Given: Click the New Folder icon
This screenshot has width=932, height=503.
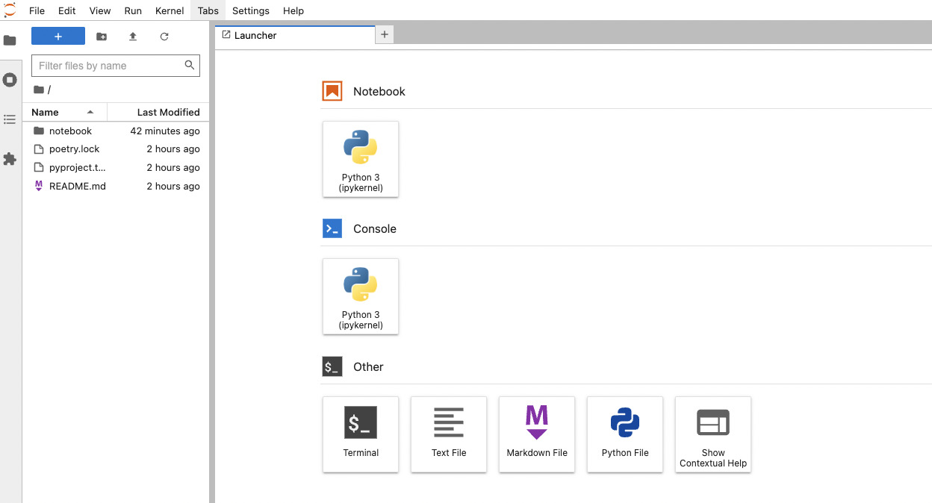Looking at the screenshot, I should 102,37.
